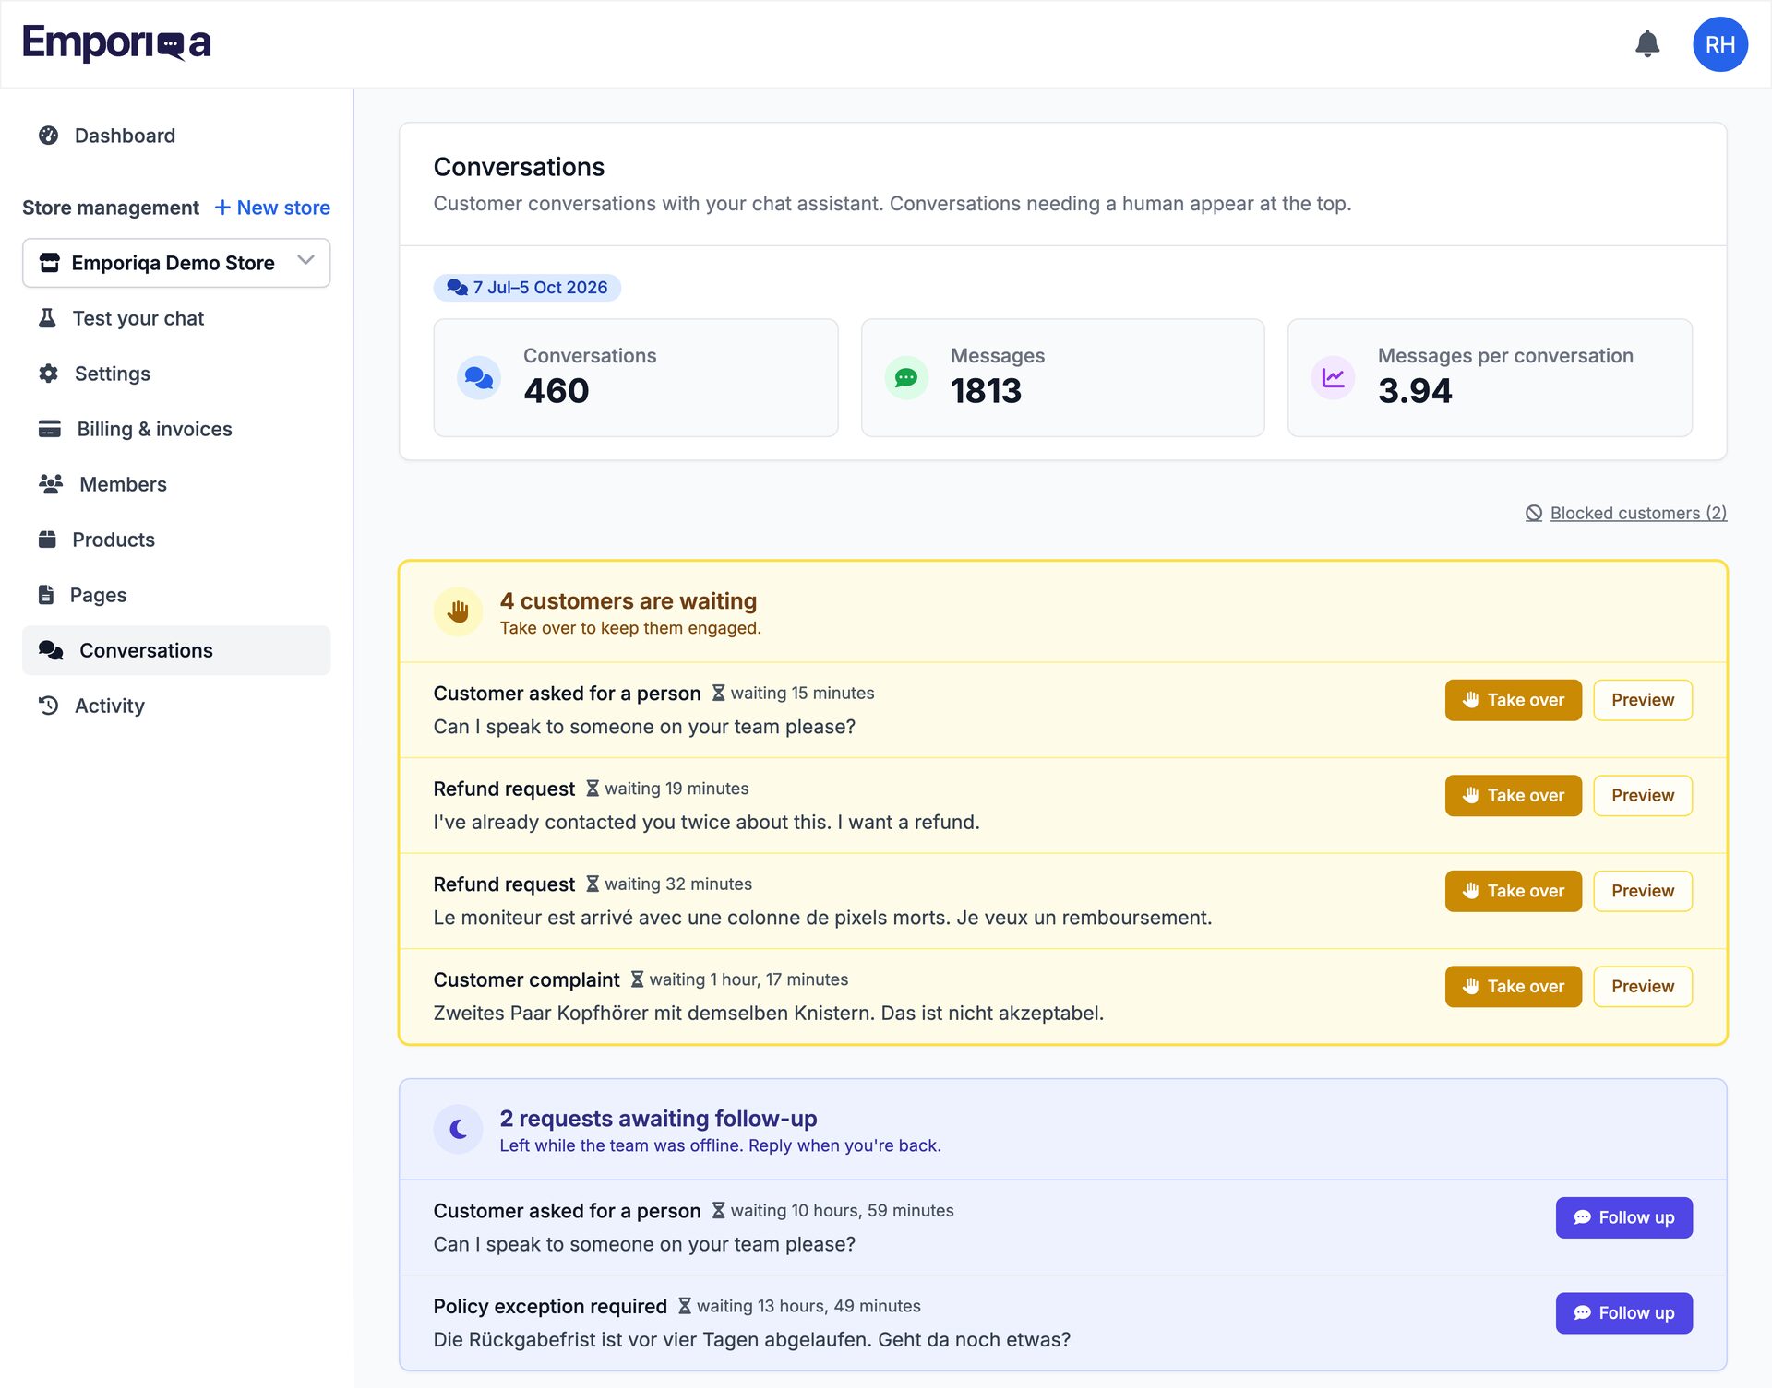Click the Members people icon
This screenshot has width=1772, height=1388.
[51, 484]
